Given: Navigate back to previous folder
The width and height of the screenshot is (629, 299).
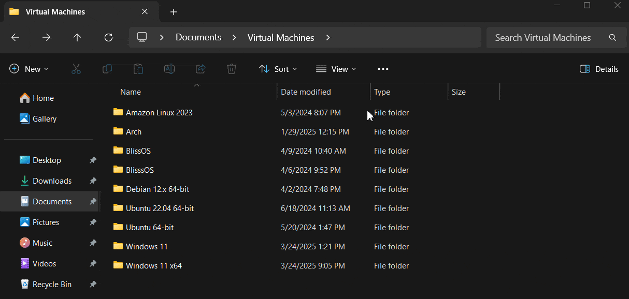Looking at the screenshot, I should 16,37.
